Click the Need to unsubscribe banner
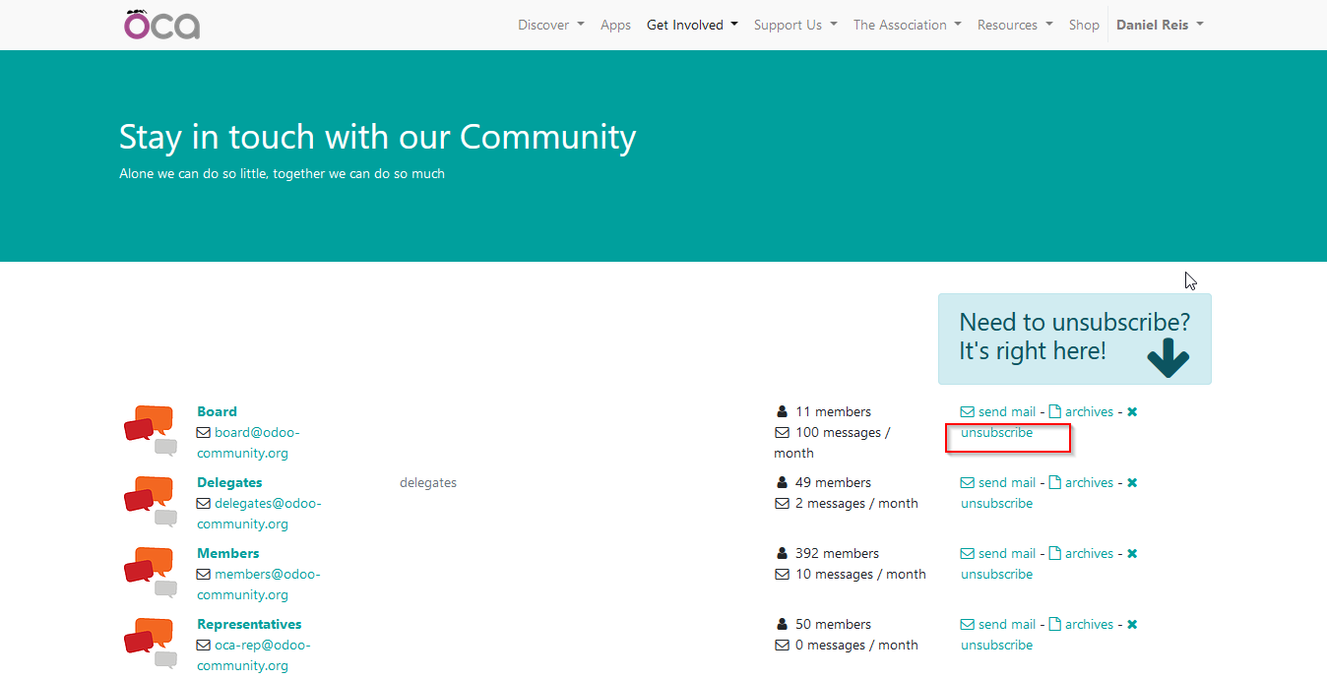 tap(1074, 338)
